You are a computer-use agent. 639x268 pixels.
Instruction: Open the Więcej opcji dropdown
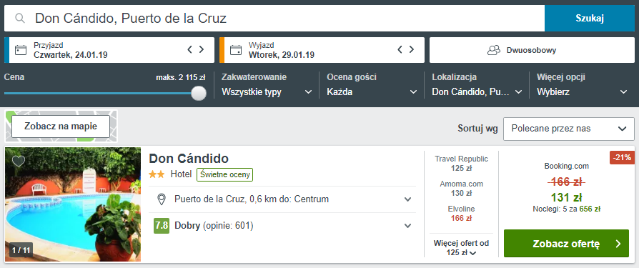[582, 85]
